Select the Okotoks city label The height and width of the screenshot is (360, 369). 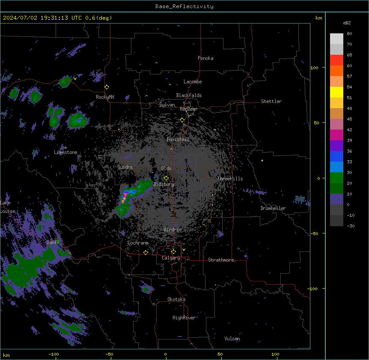click(x=176, y=299)
